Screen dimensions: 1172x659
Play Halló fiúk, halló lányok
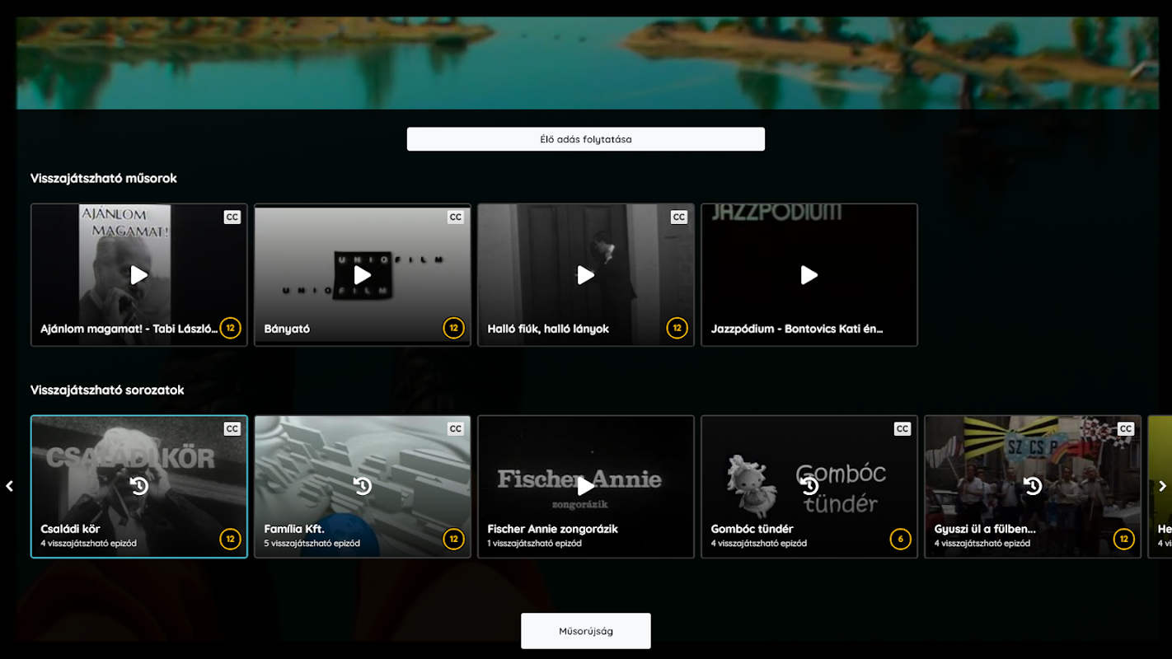[x=586, y=275]
